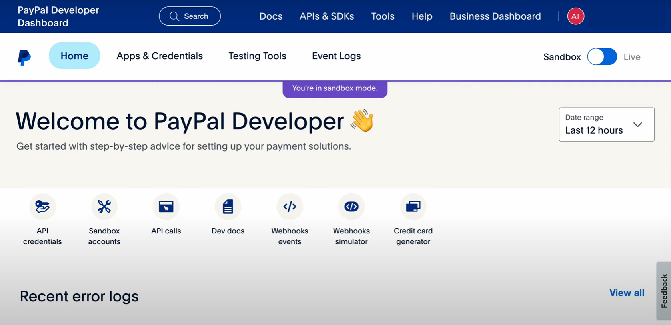Viewport: 671px width, 325px height.
Task: Toggle the Sandbox/Live mode switch
Action: (x=602, y=57)
